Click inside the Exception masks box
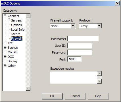Viewport: 121px width, 102px height. 74,77
